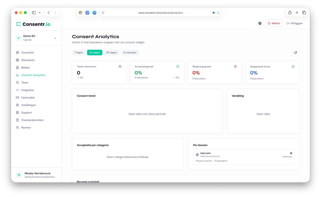Screen dimensions: 321x197
Task: Select the 7 dagen period filter
Action: click(x=78, y=53)
